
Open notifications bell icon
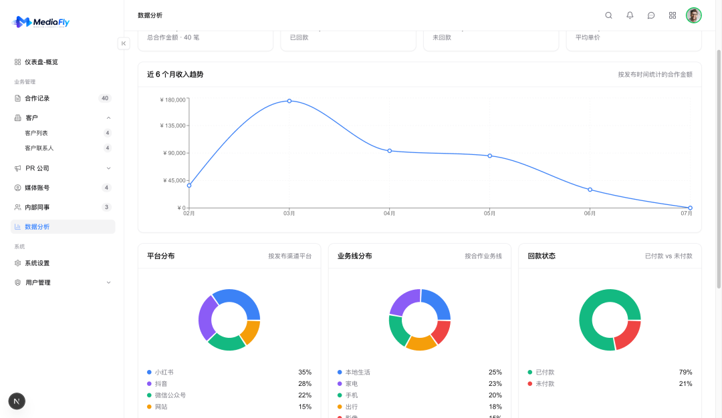tap(630, 15)
